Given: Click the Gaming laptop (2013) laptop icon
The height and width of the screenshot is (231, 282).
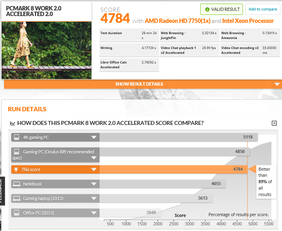Looking at the screenshot, I should (x=17, y=198).
